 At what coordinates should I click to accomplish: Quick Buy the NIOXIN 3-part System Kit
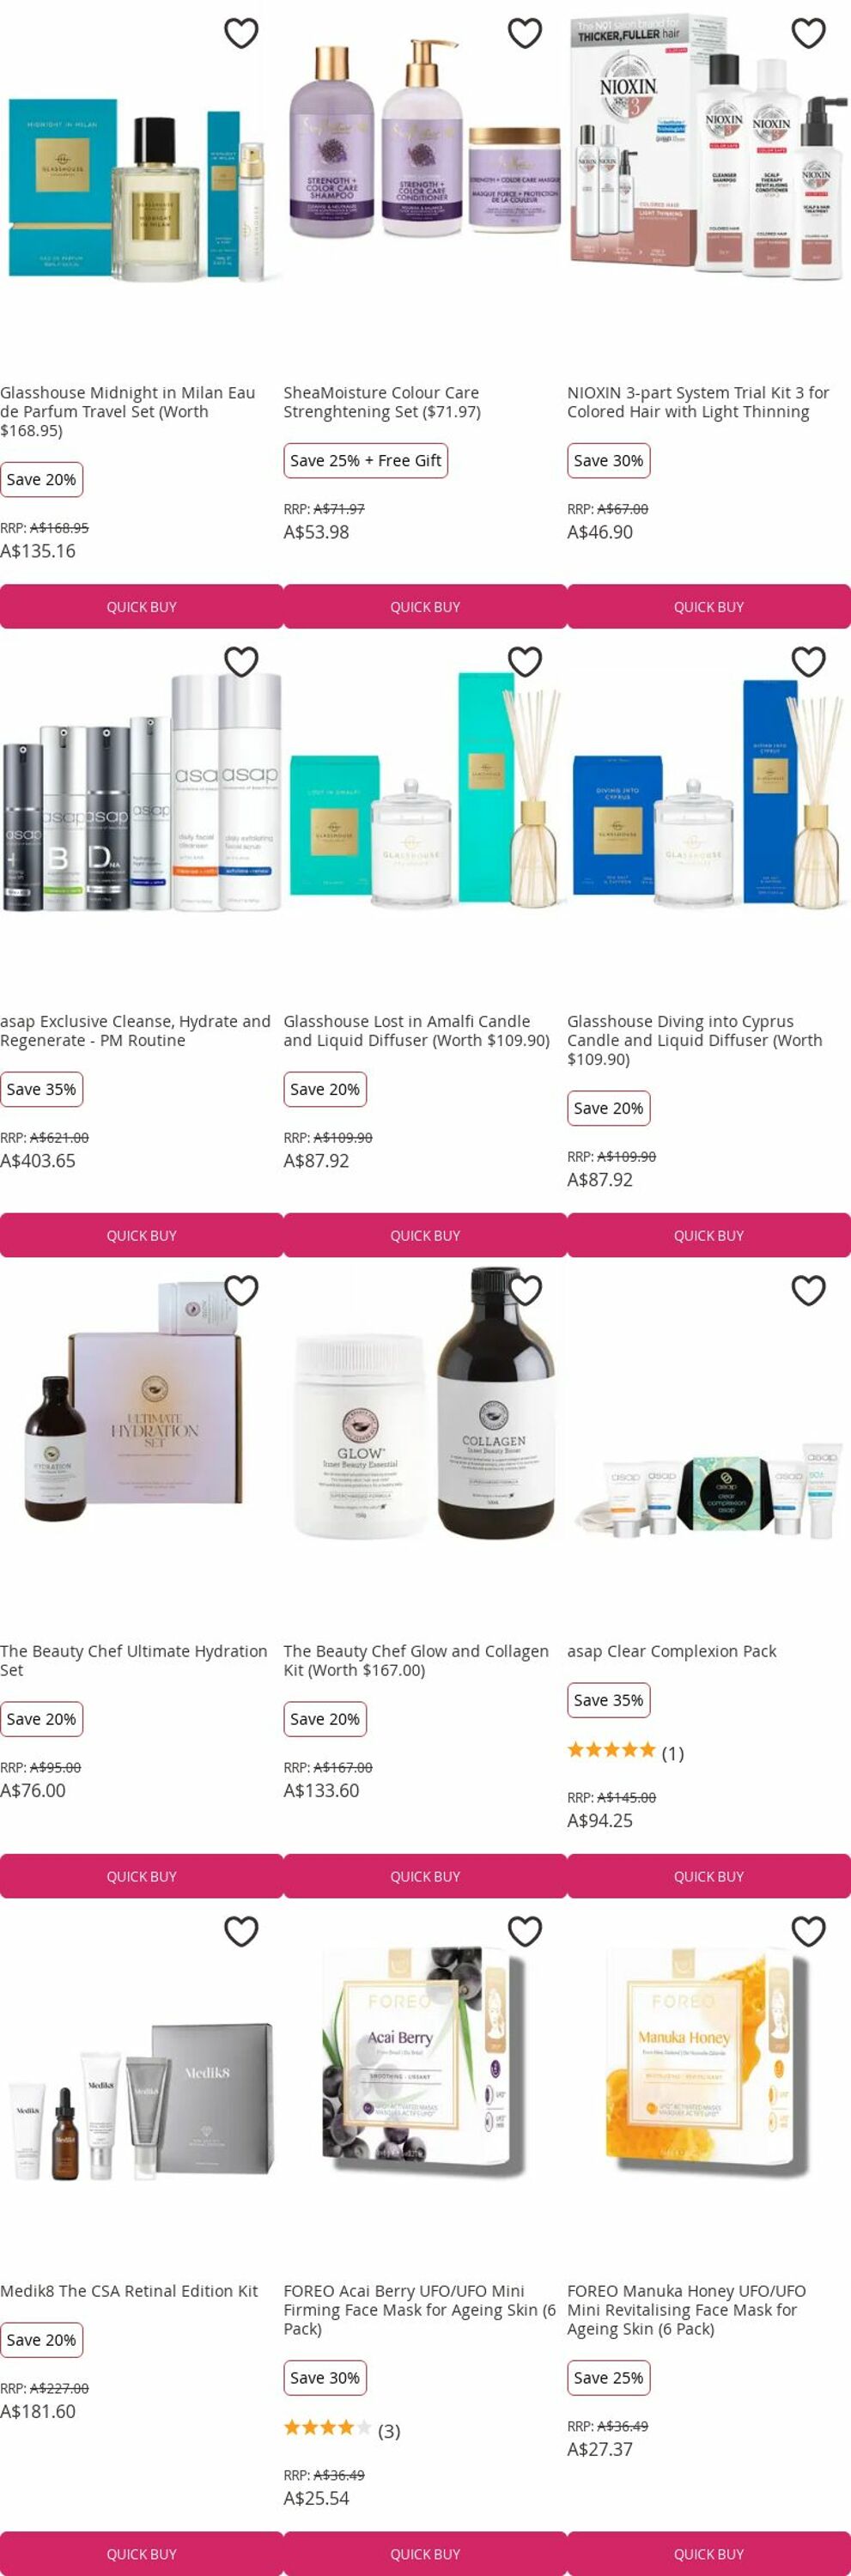(x=709, y=606)
